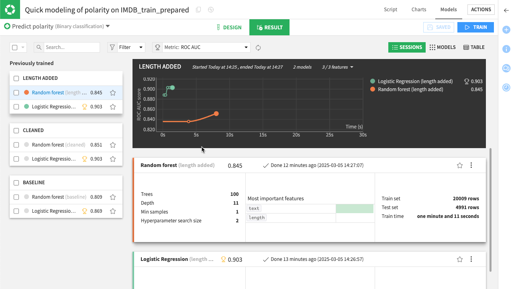The width and height of the screenshot is (514, 289).
Task: Open the info icon in the right sidebar
Action: 506,49
